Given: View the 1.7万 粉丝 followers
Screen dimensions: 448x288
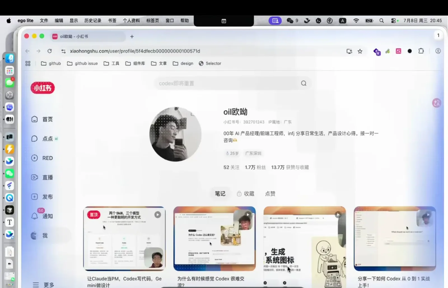Looking at the screenshot, I should point(255,167).
